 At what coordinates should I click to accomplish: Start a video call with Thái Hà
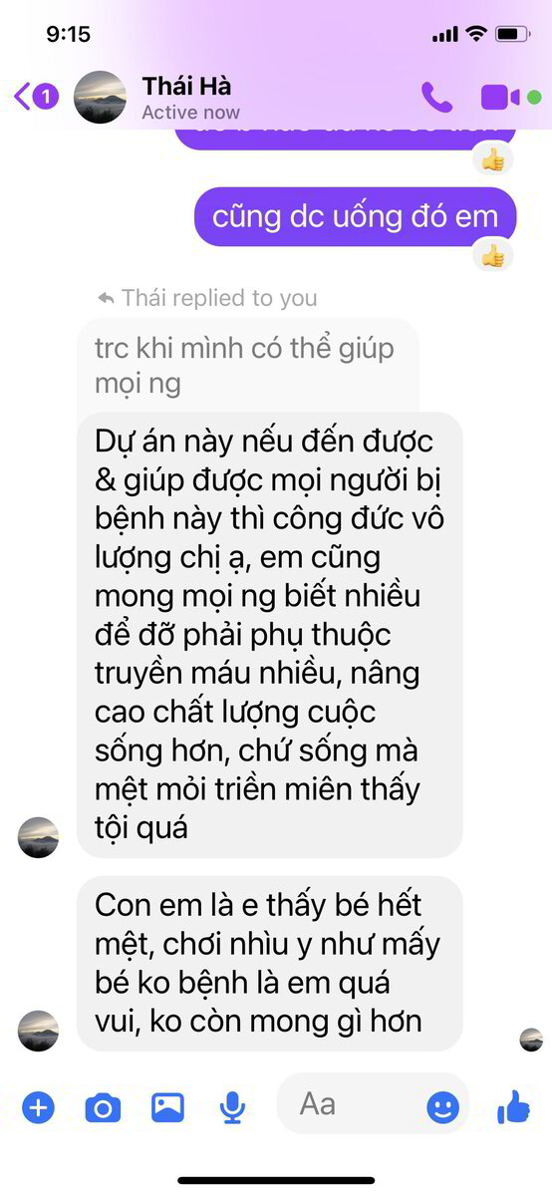click(500, 97)
